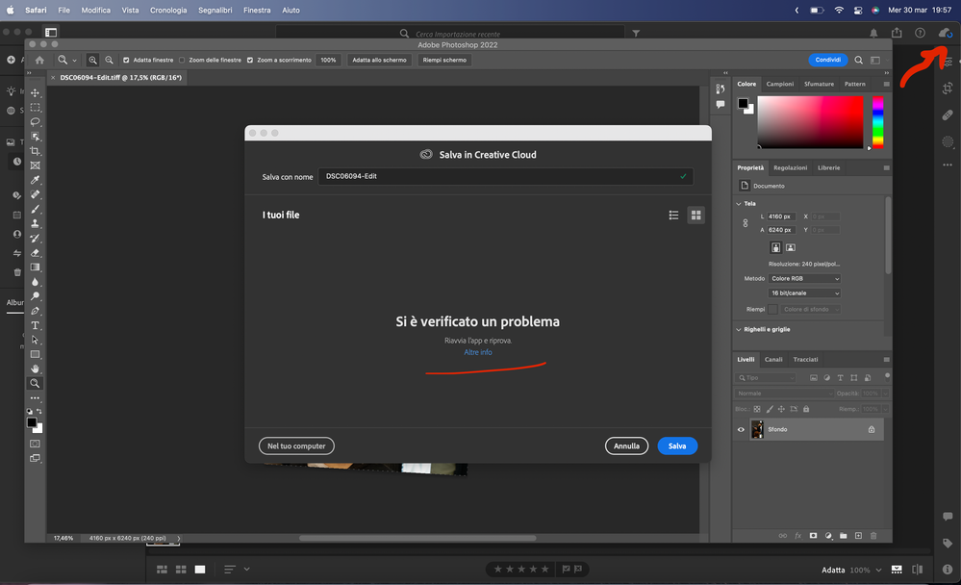Select the Hand tool

click(x=35, y=368)
